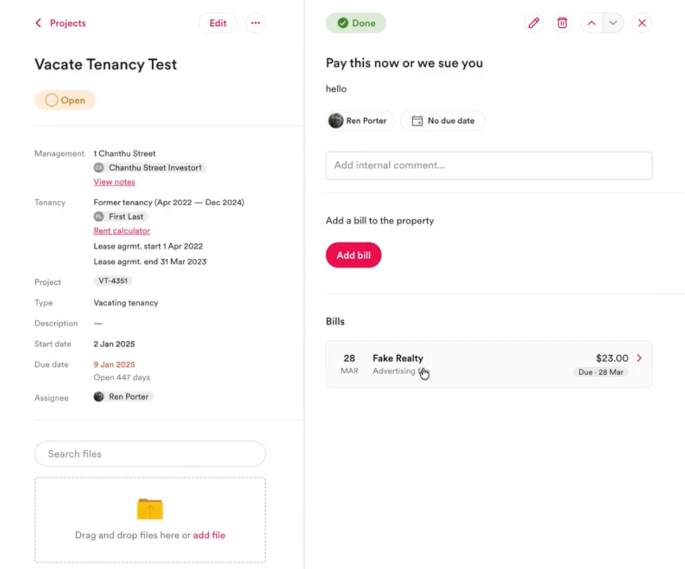The height and width of the screenshot is (569, 685).
Task: Open the Fake Realty bill row
Action: click(489, 364)
